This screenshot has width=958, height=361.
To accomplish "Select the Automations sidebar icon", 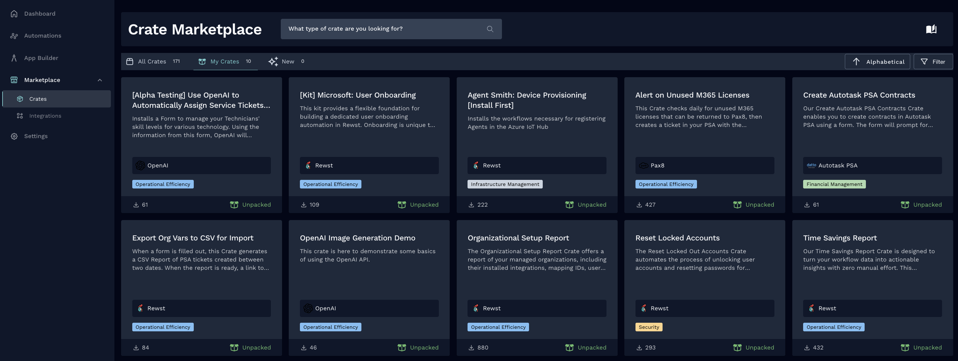I will tap(14, 35).
